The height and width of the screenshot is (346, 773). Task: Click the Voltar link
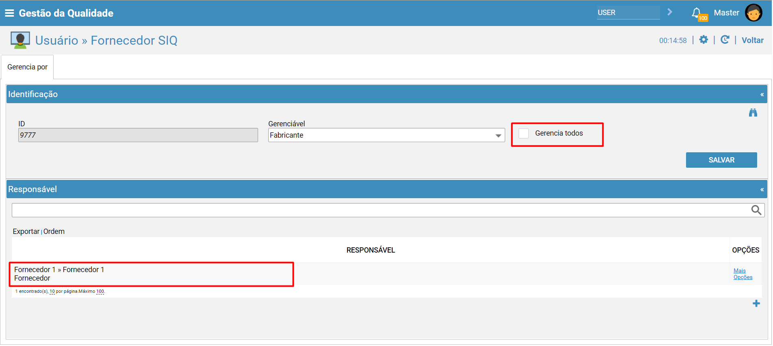[753, 40]
